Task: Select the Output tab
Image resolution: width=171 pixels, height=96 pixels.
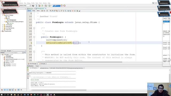Action: (37, 66)
